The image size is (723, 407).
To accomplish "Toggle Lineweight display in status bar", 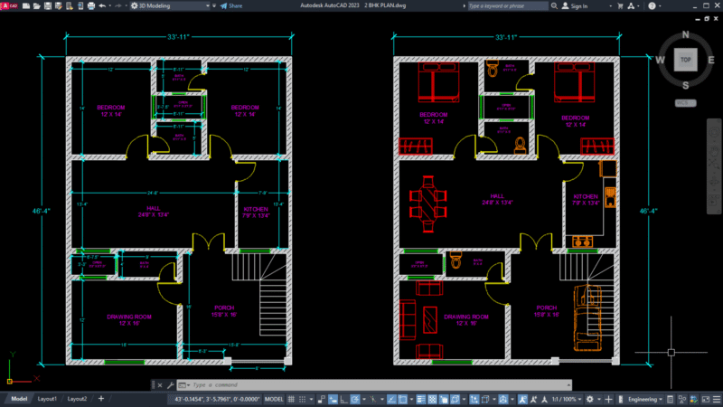I will [421, 399].
